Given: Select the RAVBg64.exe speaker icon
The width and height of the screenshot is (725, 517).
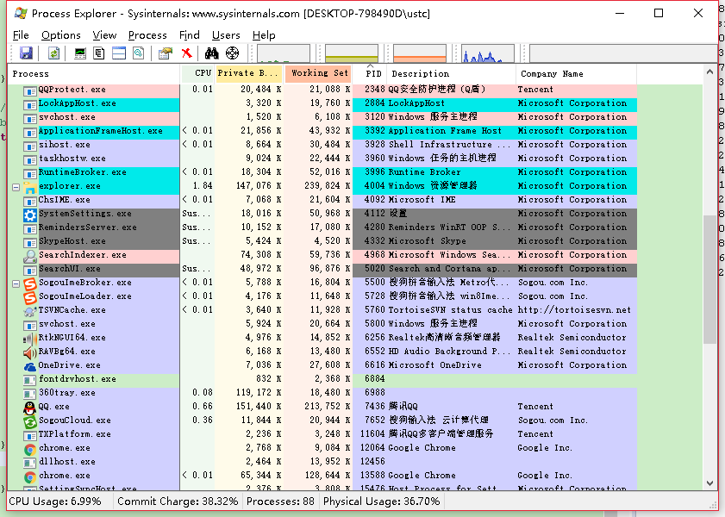Looking at the screenshot, I should click(x=30, y=352).
